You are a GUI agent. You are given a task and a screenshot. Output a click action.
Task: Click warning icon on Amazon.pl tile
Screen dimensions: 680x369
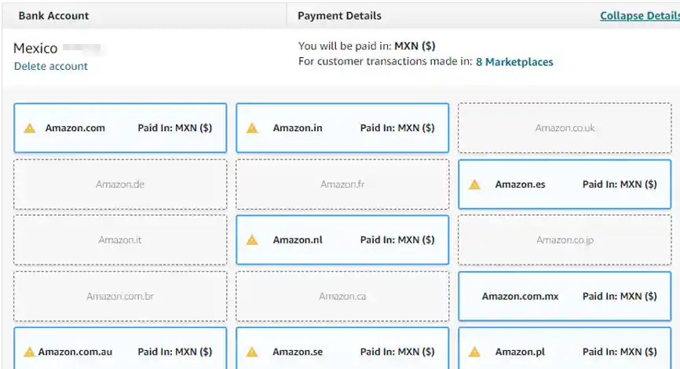click(474, 352)
